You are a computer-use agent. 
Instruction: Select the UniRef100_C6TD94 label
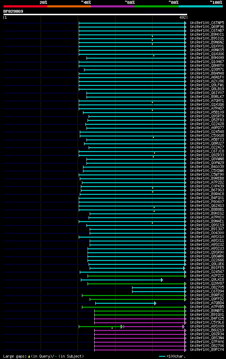pyautogui.click(x=207, y=291)
